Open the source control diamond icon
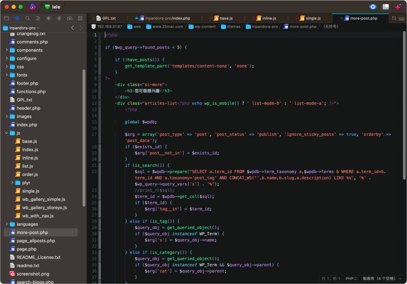The height and width of the screenshot is (284, 407). point(59,18)
